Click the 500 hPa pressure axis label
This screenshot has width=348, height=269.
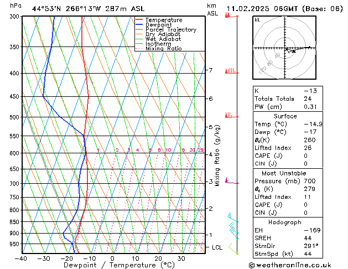click(15, 117)
